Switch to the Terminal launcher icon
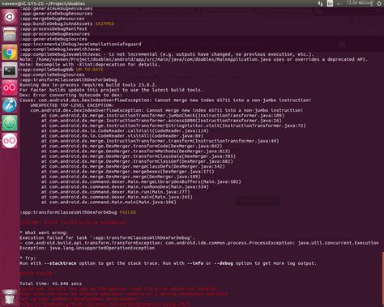The image size is (384, 307). (x=10, y=70)
